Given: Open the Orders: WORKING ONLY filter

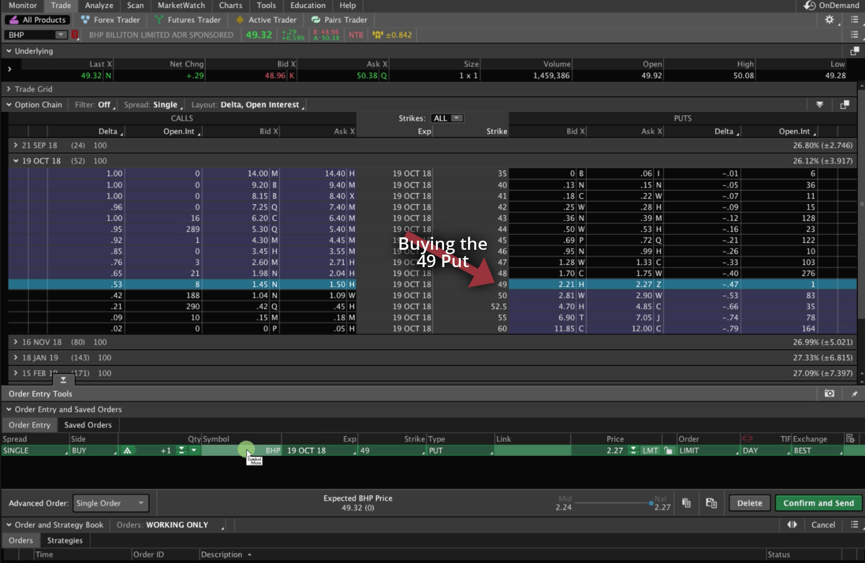Looking at the screenshot, I should 170,525.
